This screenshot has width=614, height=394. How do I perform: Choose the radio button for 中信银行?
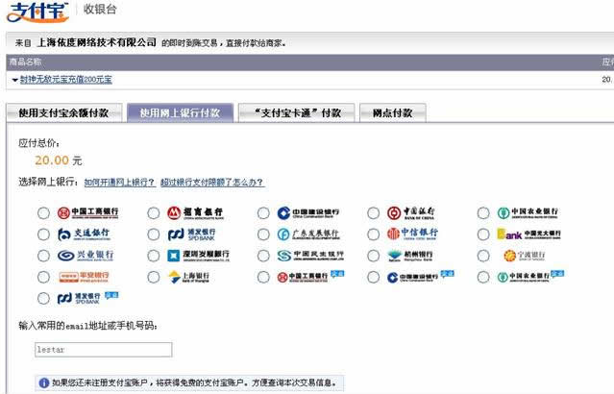point(374,234)
